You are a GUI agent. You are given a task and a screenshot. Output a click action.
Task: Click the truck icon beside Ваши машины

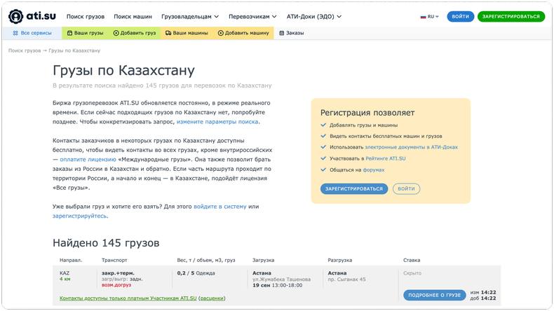pyautogui.click(x=168, y=33)
